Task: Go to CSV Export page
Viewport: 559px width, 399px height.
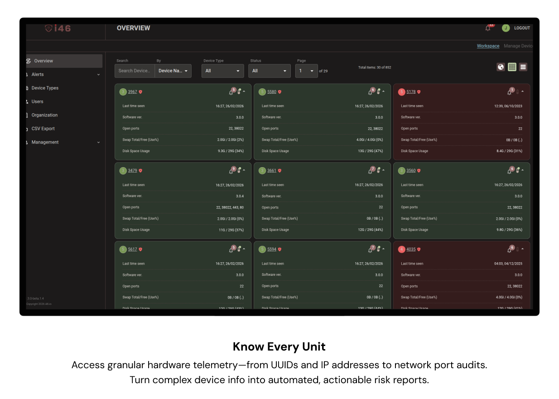Action: (43, 129)
